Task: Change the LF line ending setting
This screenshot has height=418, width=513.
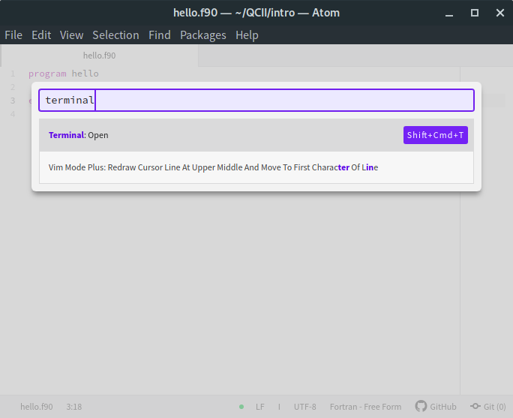Action: [x=260, y=407]
